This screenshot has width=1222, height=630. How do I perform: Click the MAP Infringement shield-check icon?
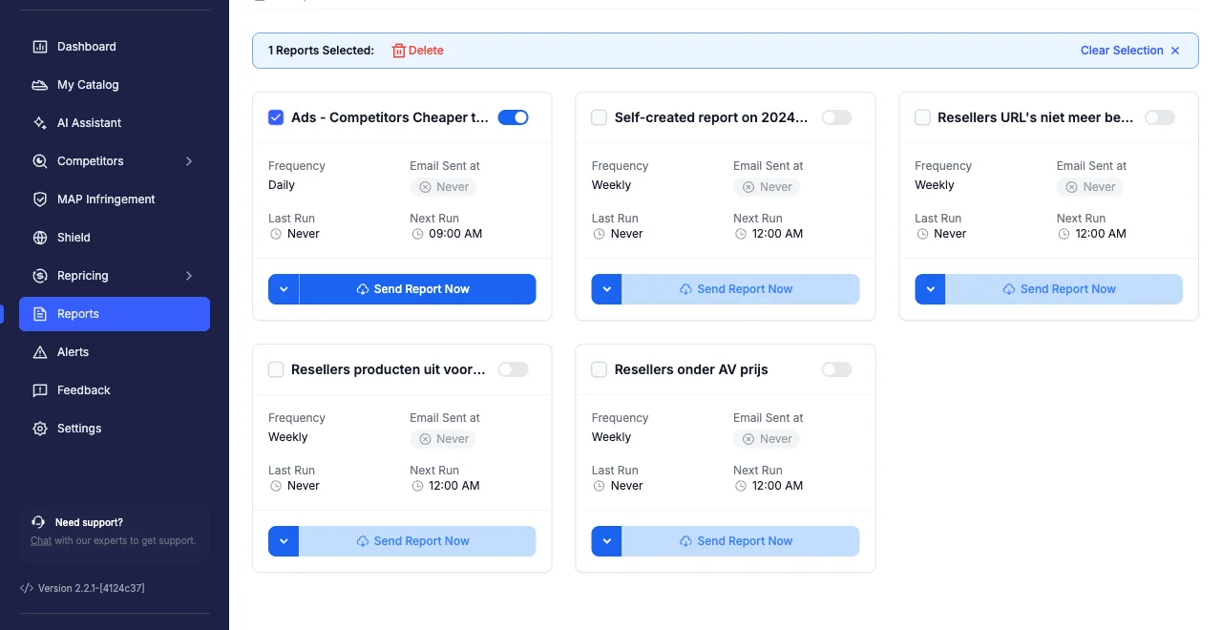coord(40,199)
